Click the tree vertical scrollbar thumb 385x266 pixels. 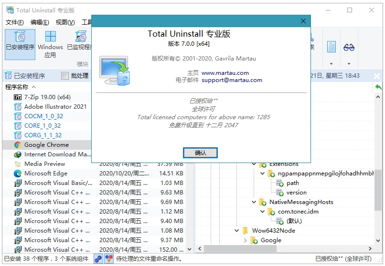pyautogui.click(x=378, y=190)
